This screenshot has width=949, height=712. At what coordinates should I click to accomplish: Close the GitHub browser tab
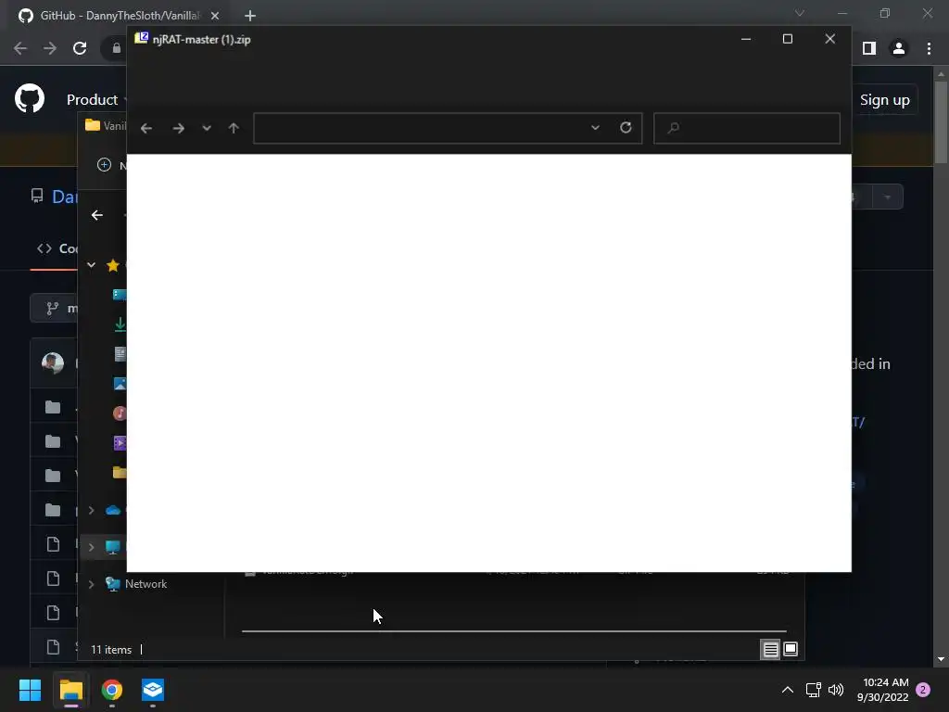pyautogui.click(x=215, y=16)
